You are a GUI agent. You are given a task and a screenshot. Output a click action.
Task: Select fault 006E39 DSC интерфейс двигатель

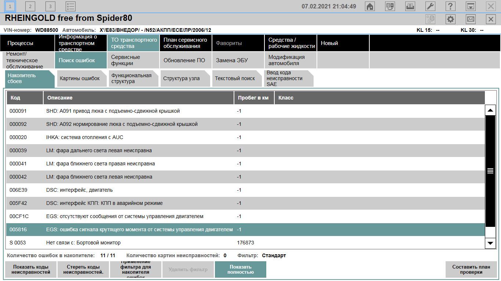246,190
